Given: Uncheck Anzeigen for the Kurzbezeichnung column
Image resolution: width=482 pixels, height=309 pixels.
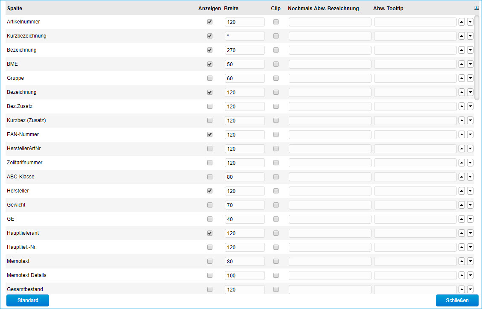Looking at the screenshot, I should (x=209, y=36).
